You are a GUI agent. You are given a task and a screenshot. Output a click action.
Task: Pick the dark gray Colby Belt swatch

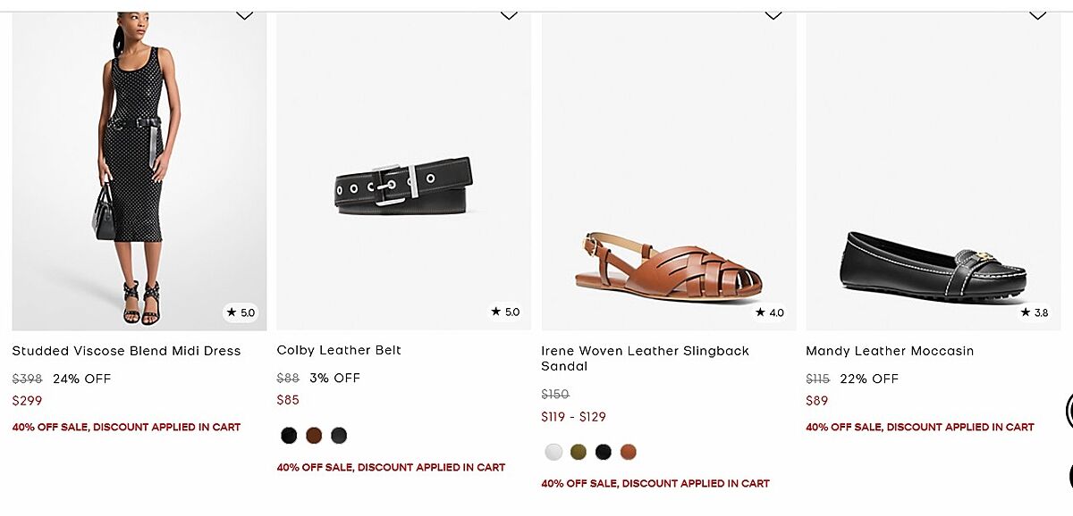(339, 436)
